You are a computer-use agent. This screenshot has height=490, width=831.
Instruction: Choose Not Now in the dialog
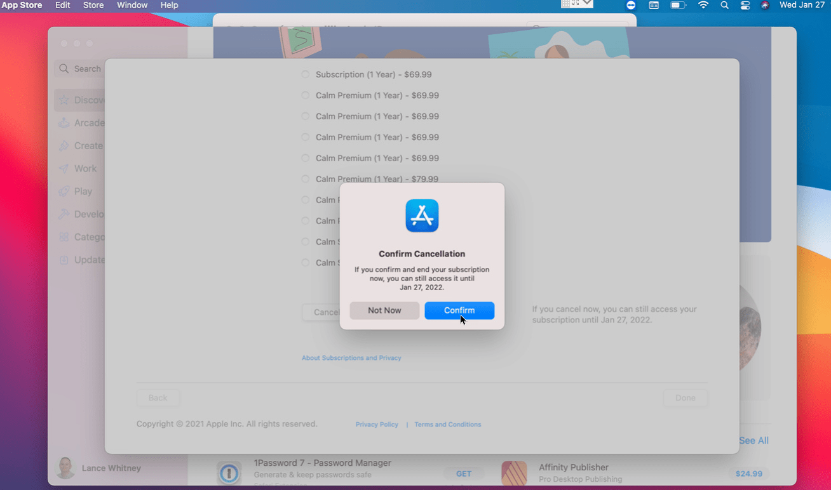pyautogui.click(x=384, y=310)
